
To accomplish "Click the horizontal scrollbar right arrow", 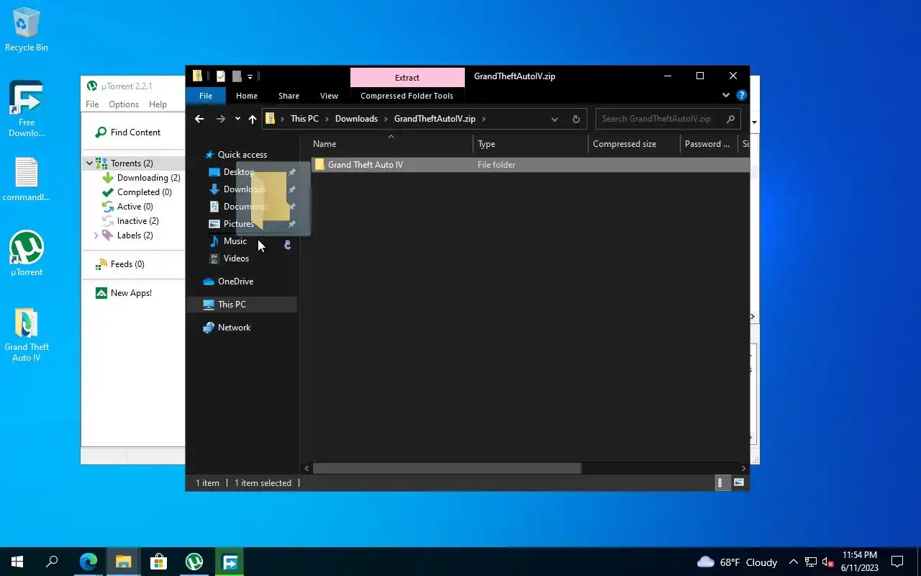I will tap(743, 468).
